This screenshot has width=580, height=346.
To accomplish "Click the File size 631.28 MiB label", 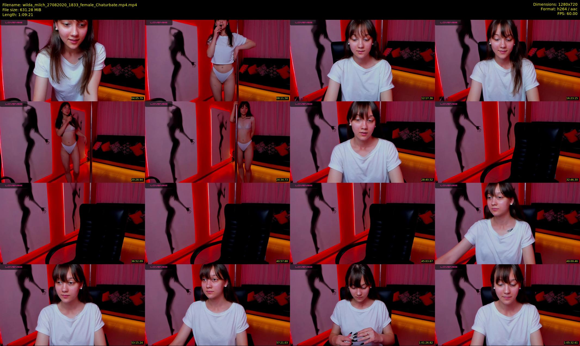I will (x=22, y=10).
